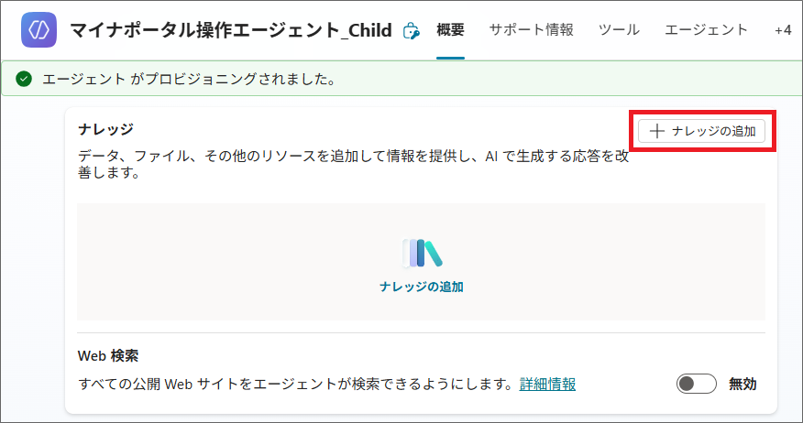Click the provisioning success banner message
The height and width of the screenshot is (423, 803).
(187, 79)
